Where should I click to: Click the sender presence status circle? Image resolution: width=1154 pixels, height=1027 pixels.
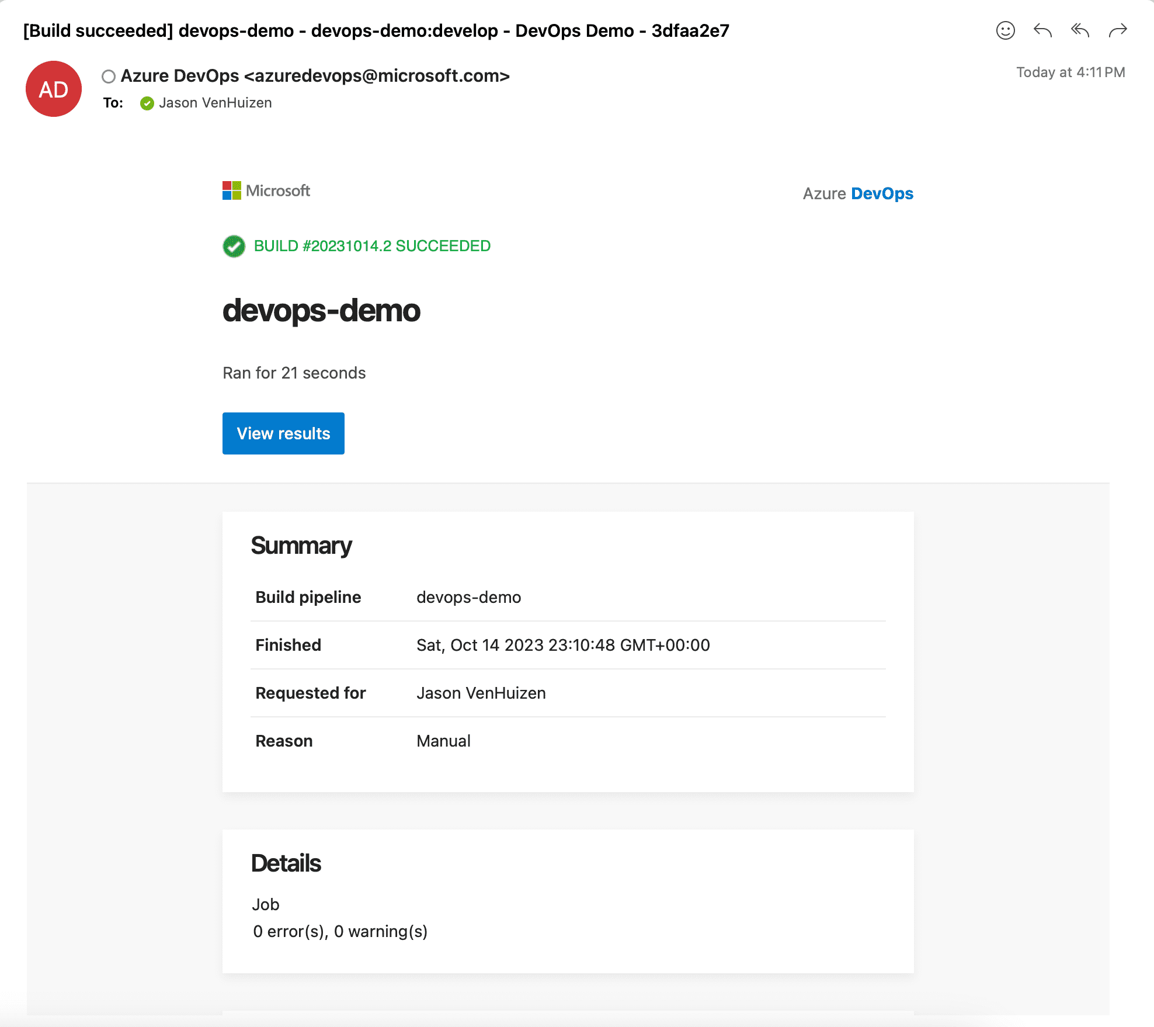tap(109, 77)
